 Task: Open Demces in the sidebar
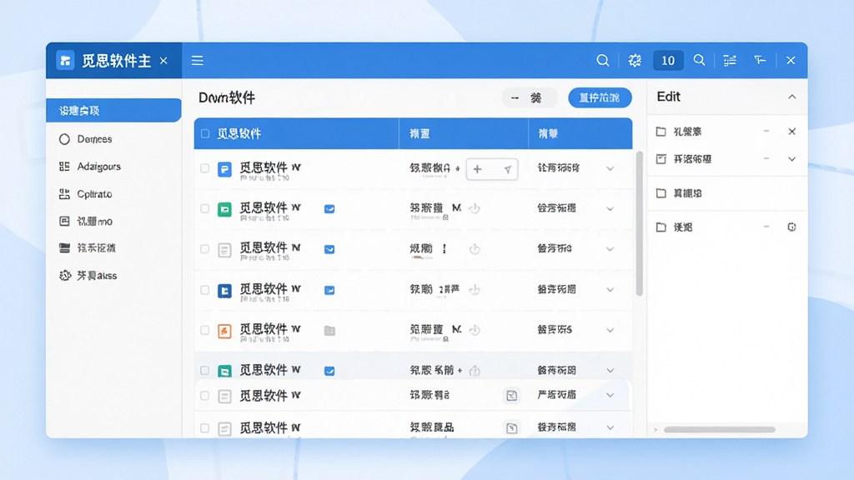click(94, 139)
